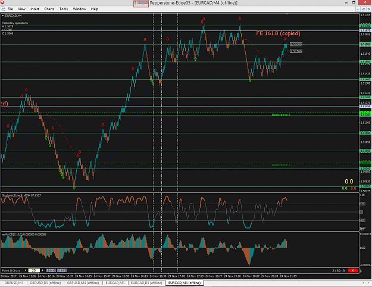This screenshot has width=372, height=287.
Task: Click the chart document icon beside File
Action: [x=3, y=9]
